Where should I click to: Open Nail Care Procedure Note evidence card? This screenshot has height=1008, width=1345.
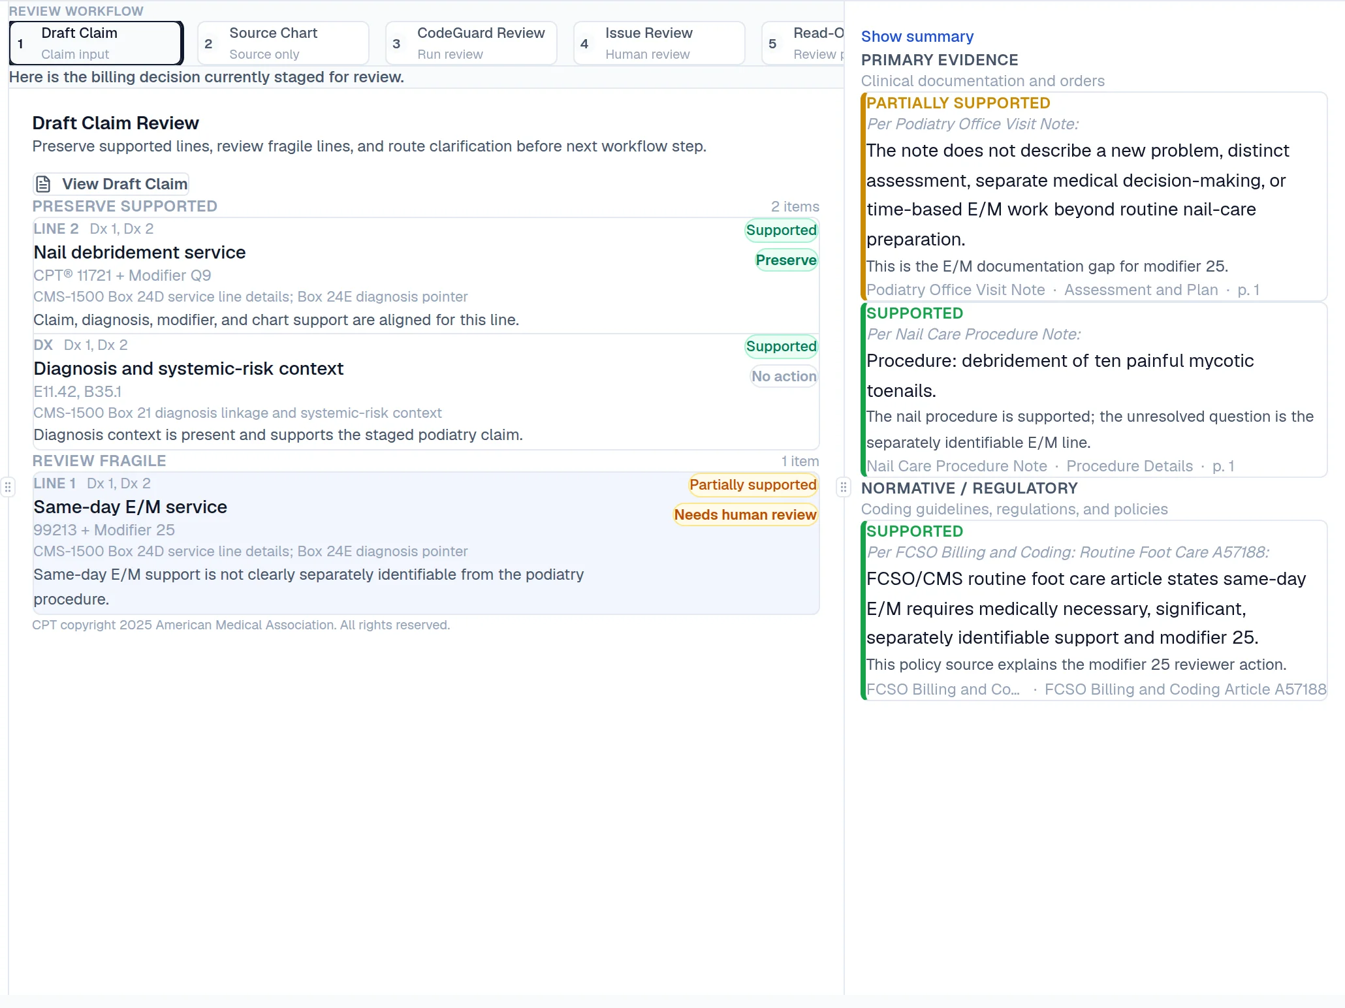[1094, 390]
